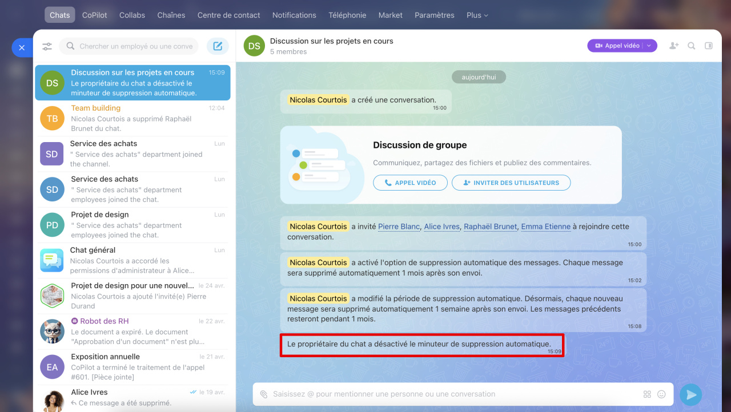Click the search magnifier in chat header
This screenshot has width=731, height=412.
(x=692, y=46)
